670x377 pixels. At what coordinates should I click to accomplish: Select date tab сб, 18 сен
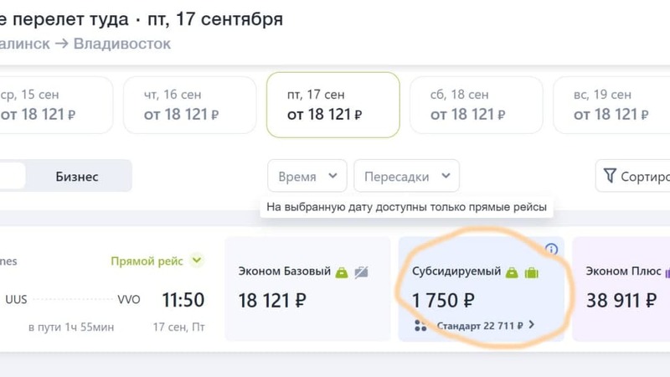(476, 106)
